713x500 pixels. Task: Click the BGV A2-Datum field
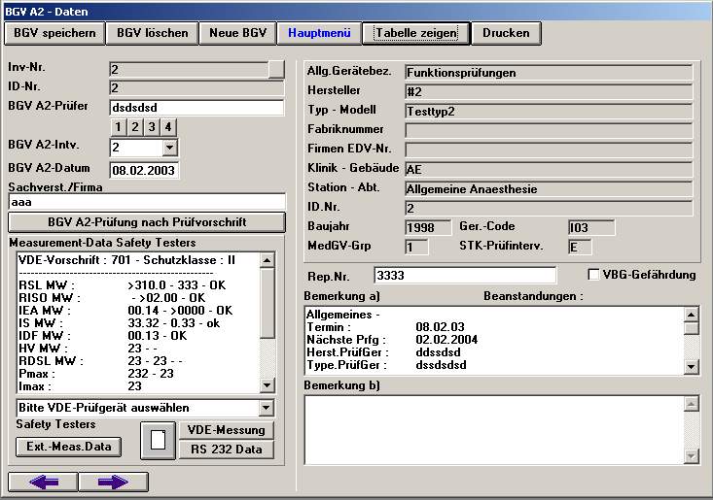tap(144, 170)
